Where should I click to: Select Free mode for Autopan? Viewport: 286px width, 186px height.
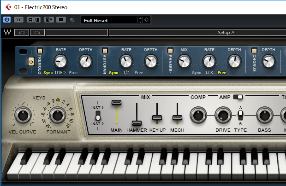pyautogui.click(x=139, y=73)
